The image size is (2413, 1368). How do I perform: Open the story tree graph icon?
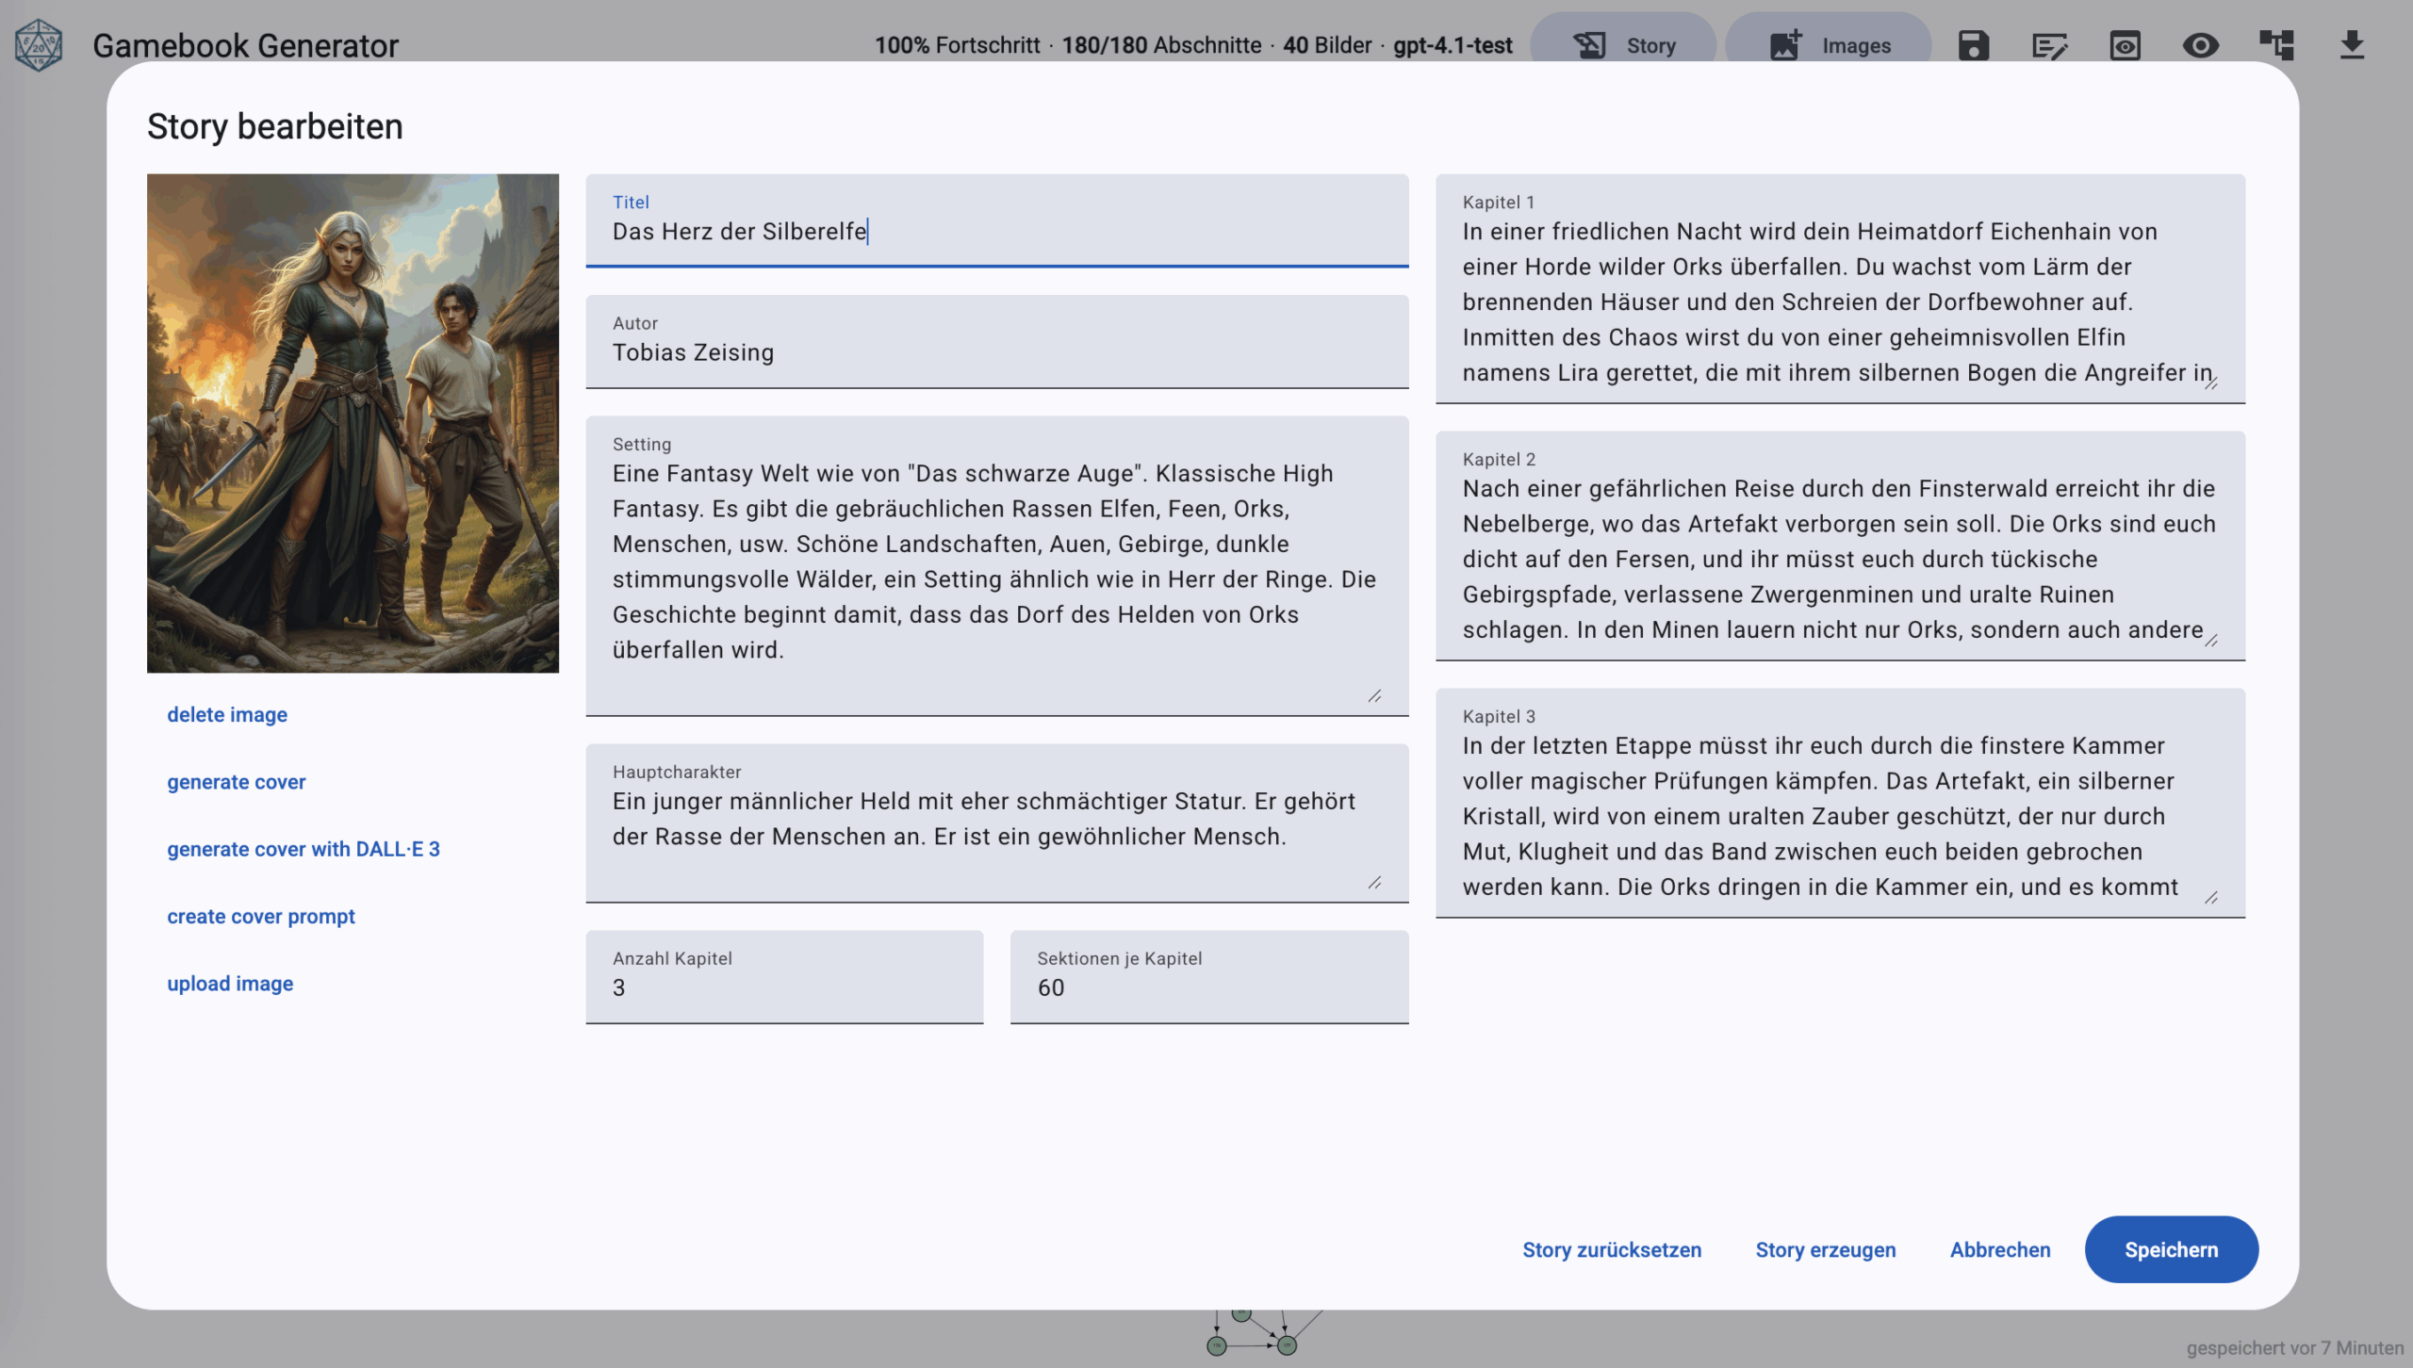2276,45
